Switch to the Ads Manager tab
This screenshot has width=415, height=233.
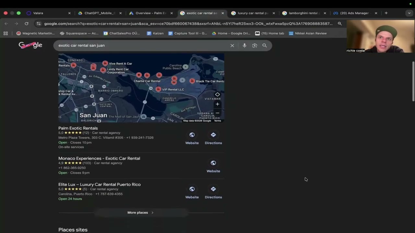point(354,13)
